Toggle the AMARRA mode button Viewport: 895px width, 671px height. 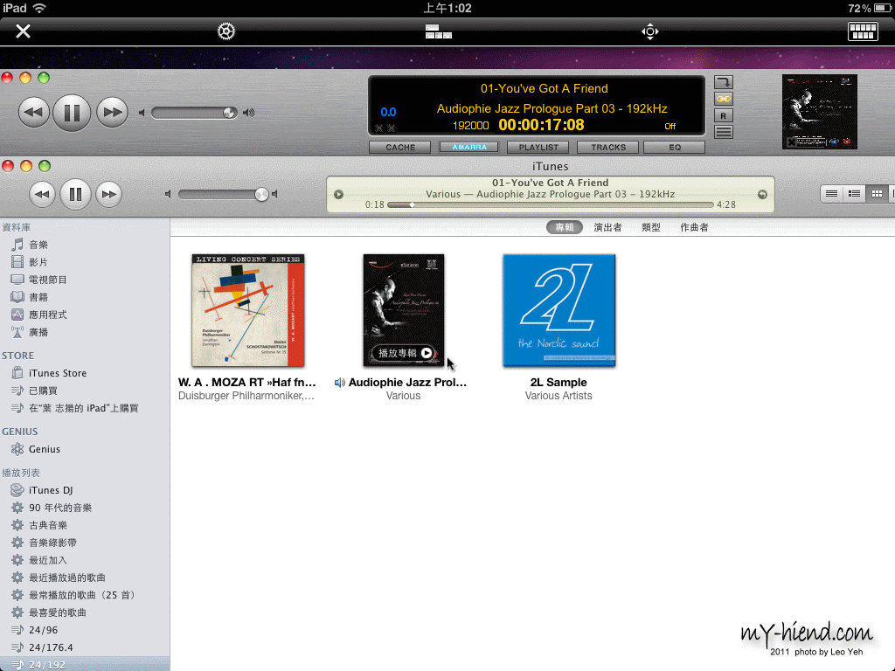click(469, 147)
